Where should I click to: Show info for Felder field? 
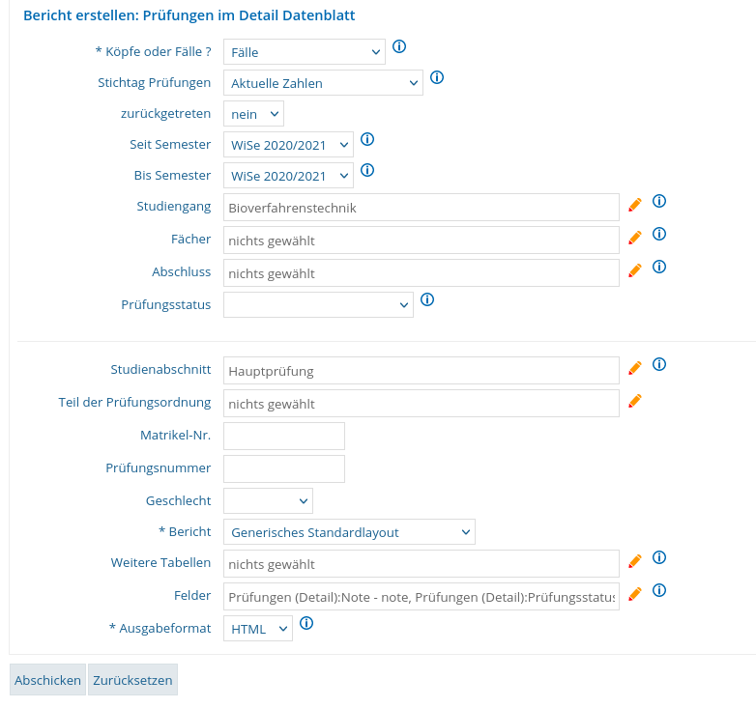pos(659,590)
